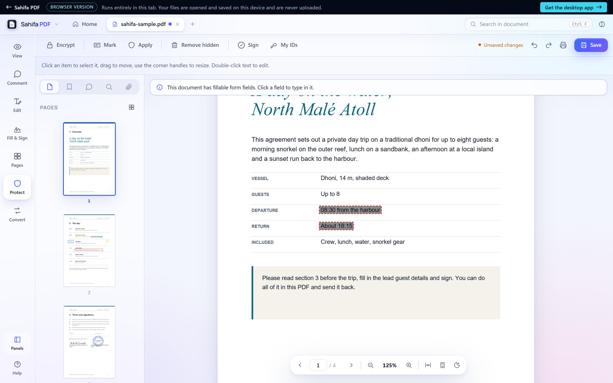Undo the last change

tap(534, 45)
